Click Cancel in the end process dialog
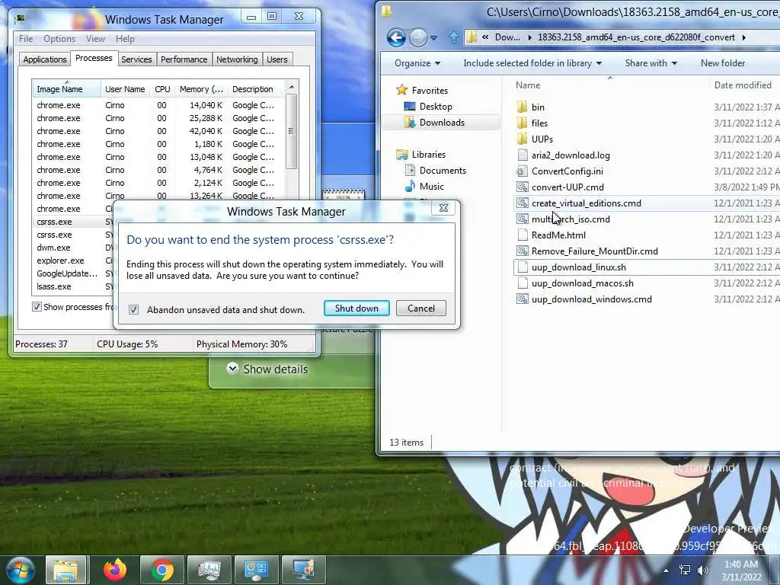 420,308
